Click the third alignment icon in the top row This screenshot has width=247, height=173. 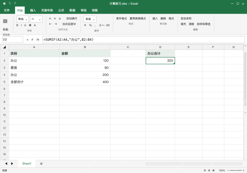pyautogui.click(x=60, y=19)
